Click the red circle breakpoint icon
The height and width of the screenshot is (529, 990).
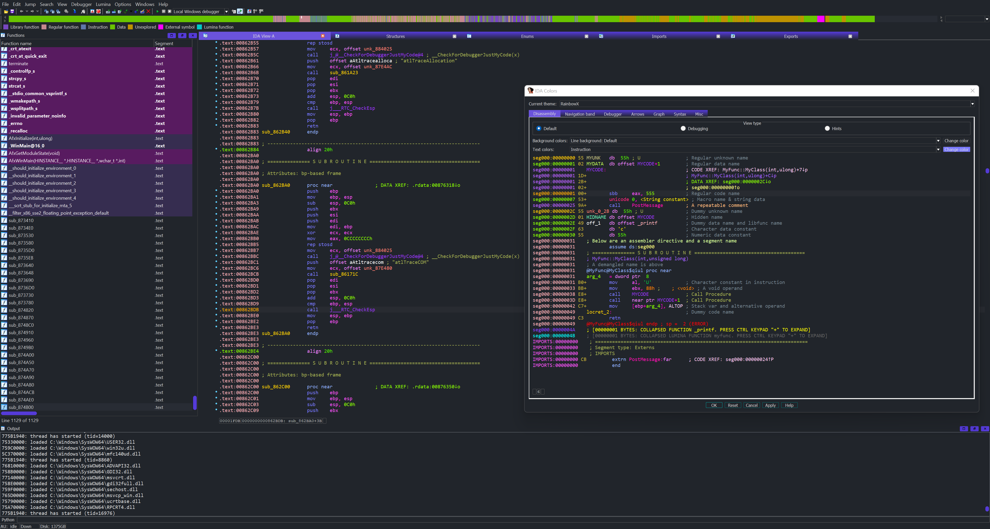[98, 12]
